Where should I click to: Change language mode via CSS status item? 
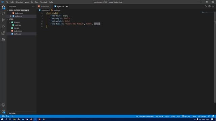179,116
